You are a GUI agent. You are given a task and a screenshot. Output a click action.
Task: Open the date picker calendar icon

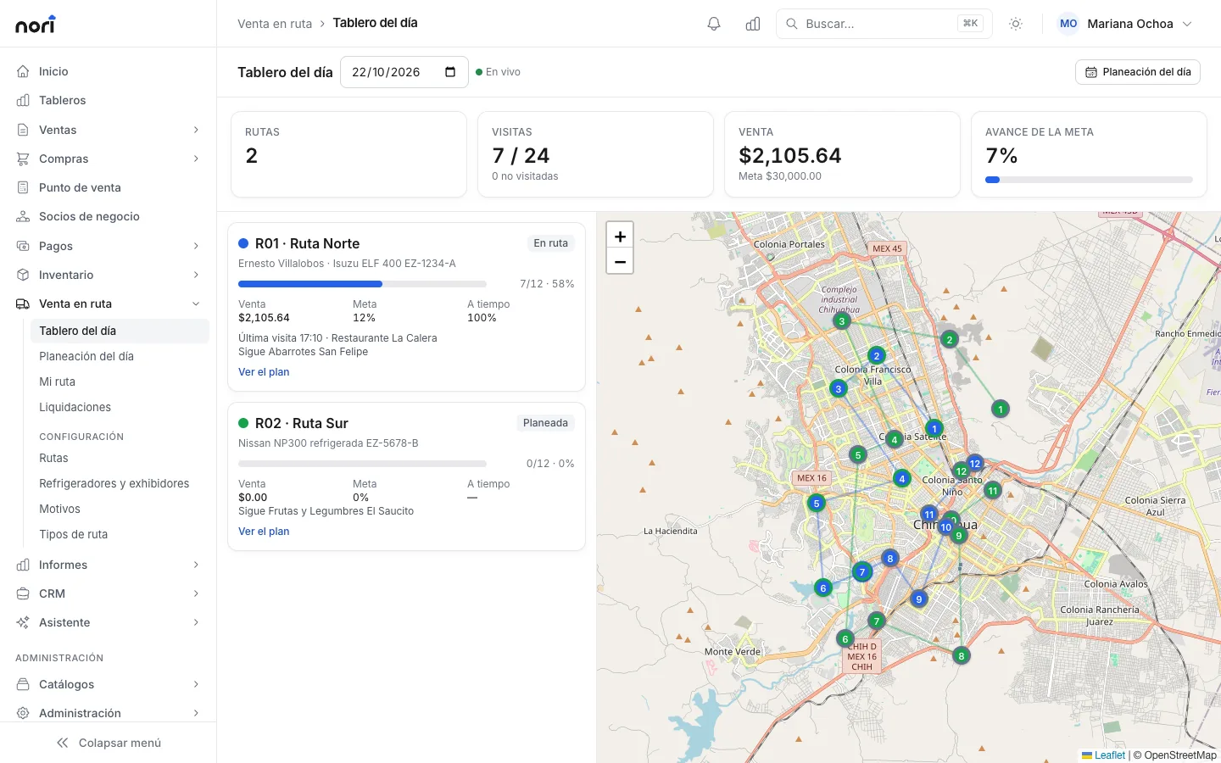point(450,72)
